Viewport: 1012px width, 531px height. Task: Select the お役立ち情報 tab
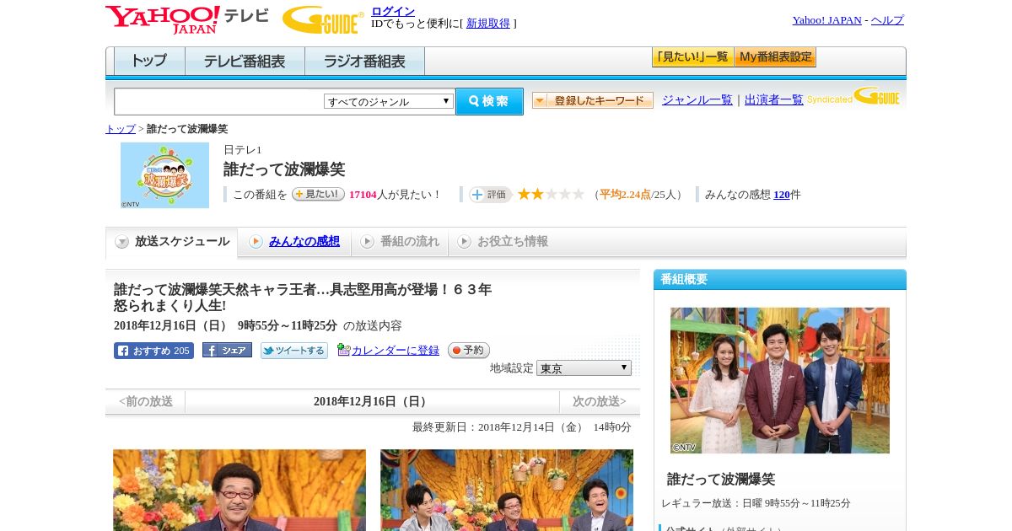coord(503,242)
